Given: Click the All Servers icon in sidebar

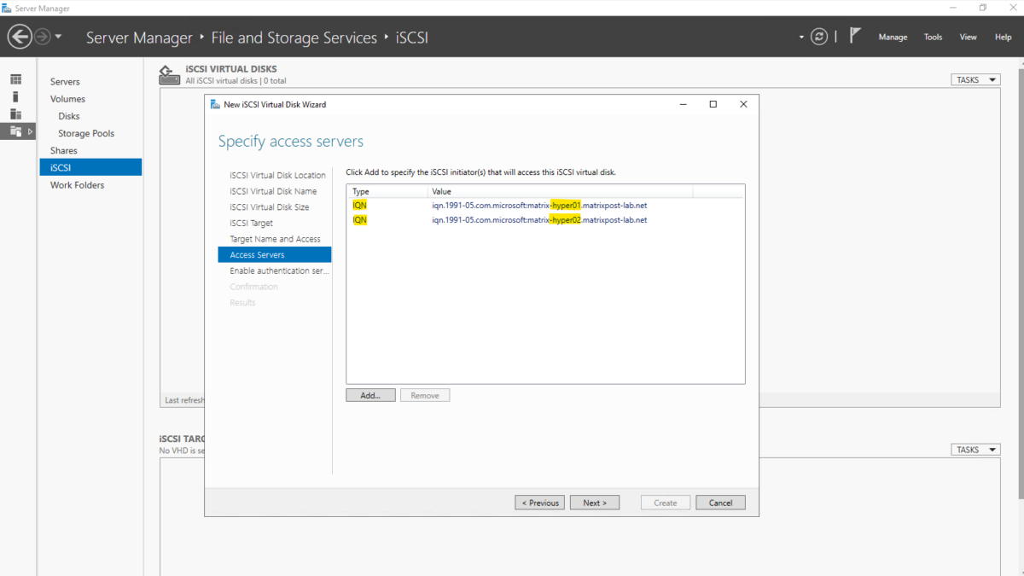Looking at the screenshot, I should [15, 115].
